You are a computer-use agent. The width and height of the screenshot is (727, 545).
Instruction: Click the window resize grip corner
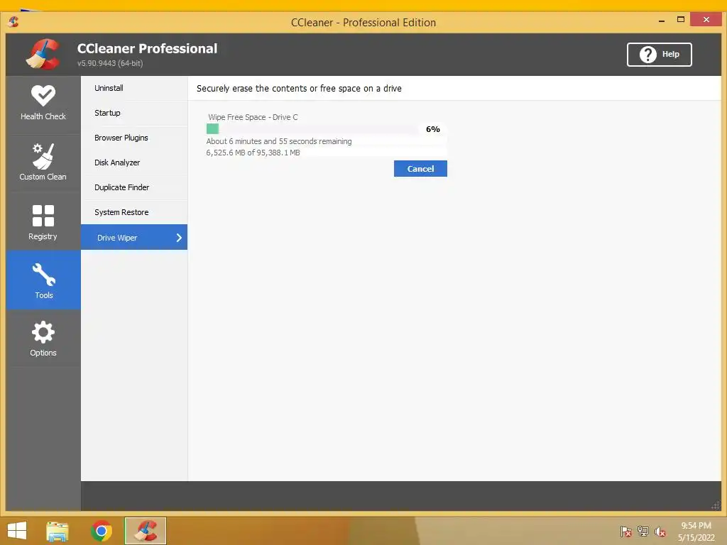[716, 505]
